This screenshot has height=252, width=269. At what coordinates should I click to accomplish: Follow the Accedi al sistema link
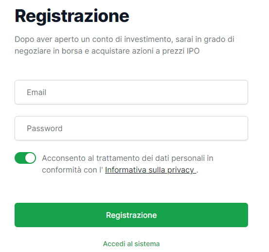pos(131,244)
